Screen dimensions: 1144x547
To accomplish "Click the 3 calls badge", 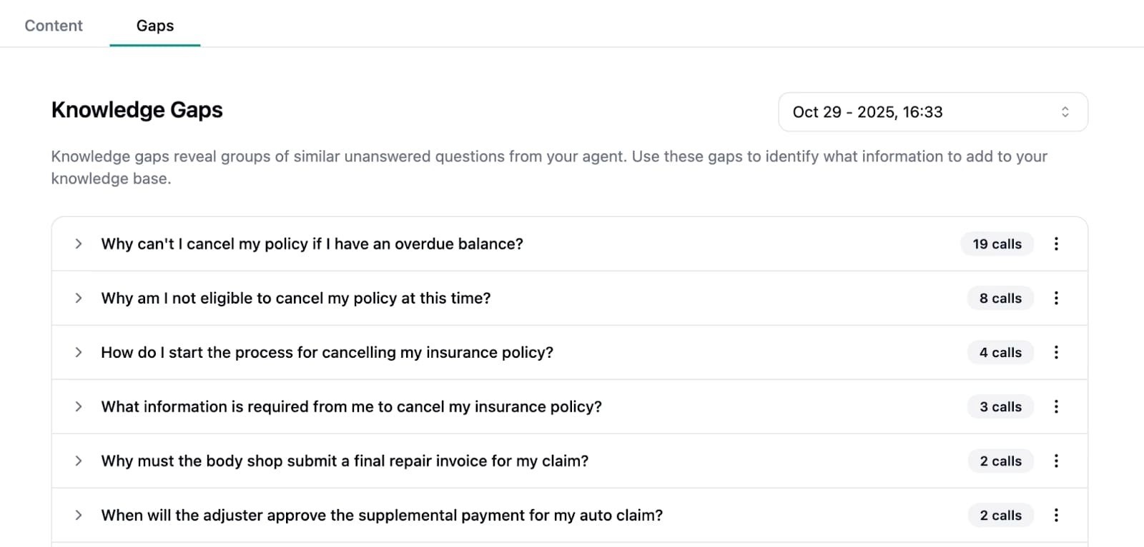I will pyautogui.click(x=1000, y=406).
